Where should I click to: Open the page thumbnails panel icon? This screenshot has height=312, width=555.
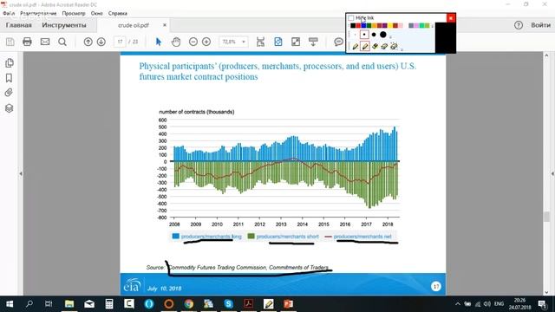tap(10, 63)
